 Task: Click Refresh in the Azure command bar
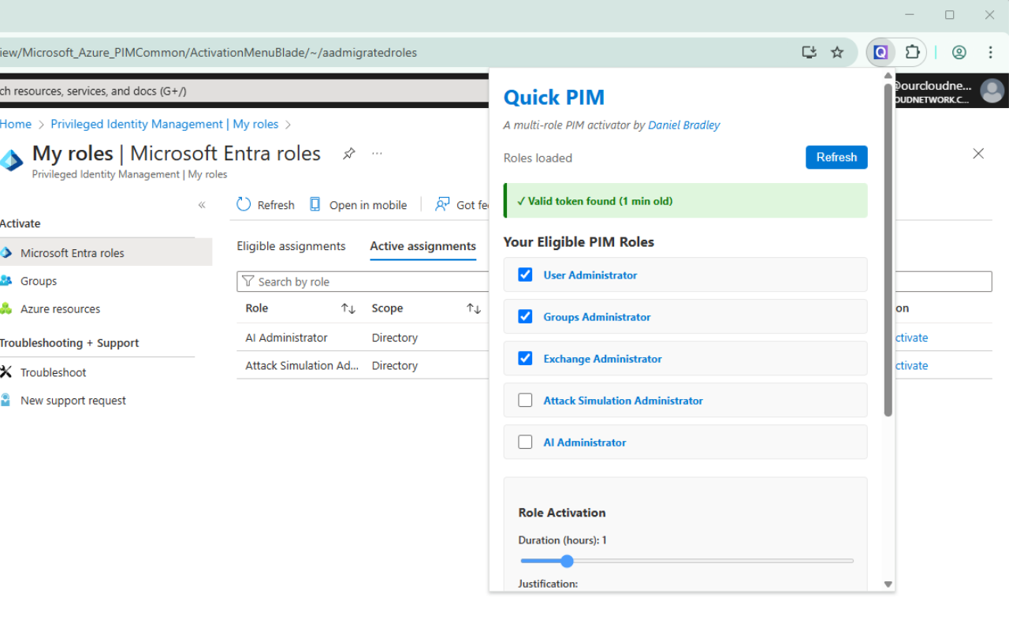pos(266,205)
